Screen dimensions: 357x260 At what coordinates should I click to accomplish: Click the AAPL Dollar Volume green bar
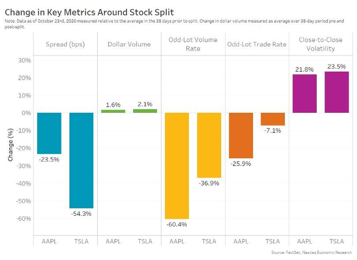(x=113, y=111)
